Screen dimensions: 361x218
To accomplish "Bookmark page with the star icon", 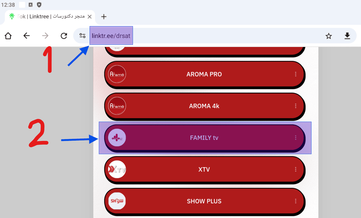I will (328, 36).
